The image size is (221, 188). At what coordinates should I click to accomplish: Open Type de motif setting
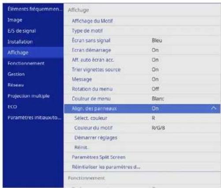click(x=87, y=31)
